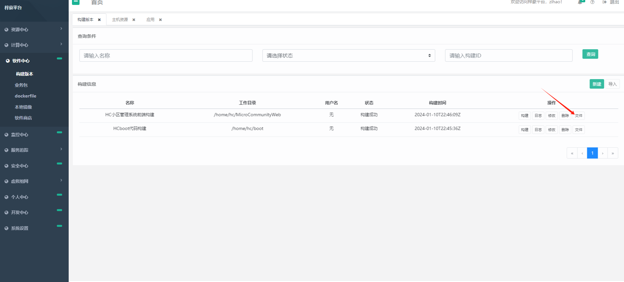Click the help question mark icon
Screen dimensions: 624x282
[592, 2]
